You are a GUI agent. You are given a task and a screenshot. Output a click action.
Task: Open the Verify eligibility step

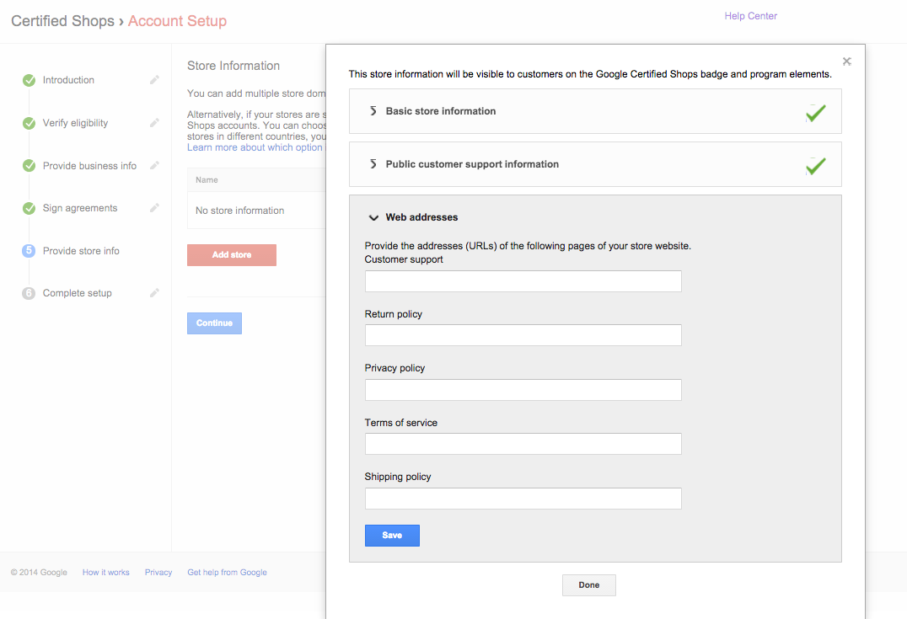point(75,122)
